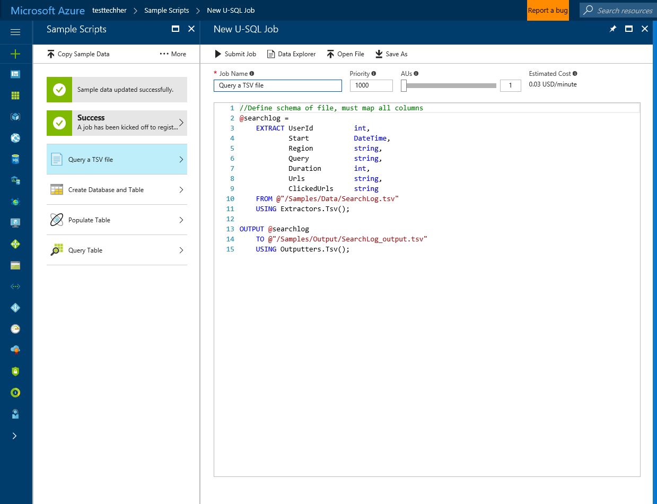This screenshot has width=657, height=504.
Task: Click chevron on Create Database and Table row
Action: 181,189
